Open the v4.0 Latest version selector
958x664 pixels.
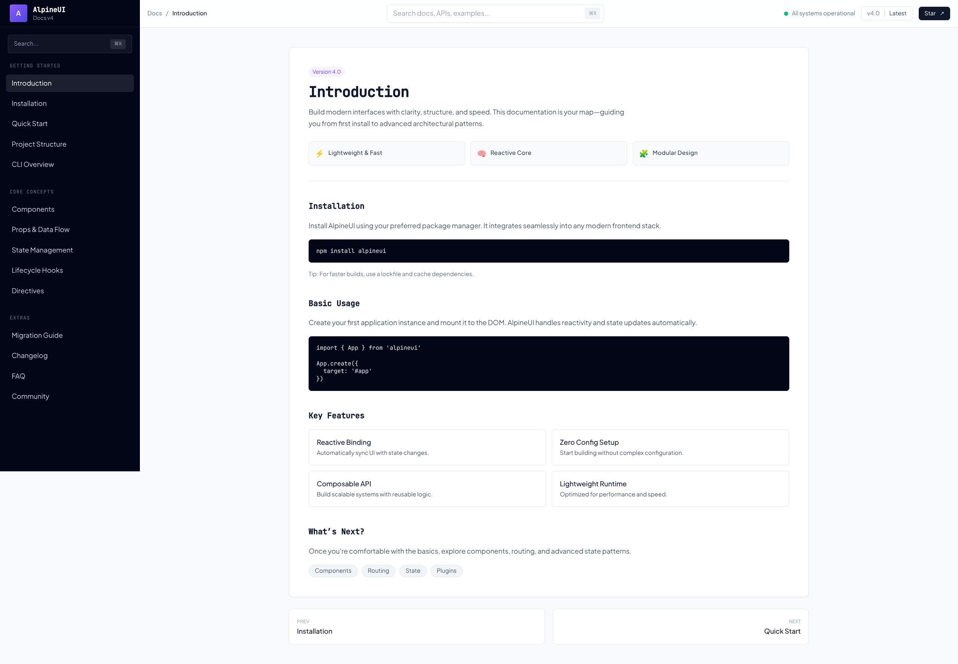click(887, 14)
